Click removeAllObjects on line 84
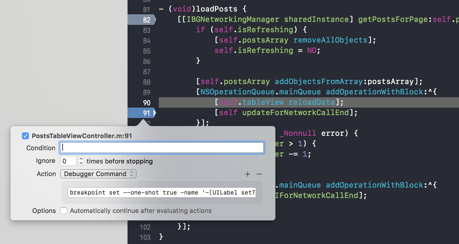Screen dimensions: 459x244 (330, 40)
